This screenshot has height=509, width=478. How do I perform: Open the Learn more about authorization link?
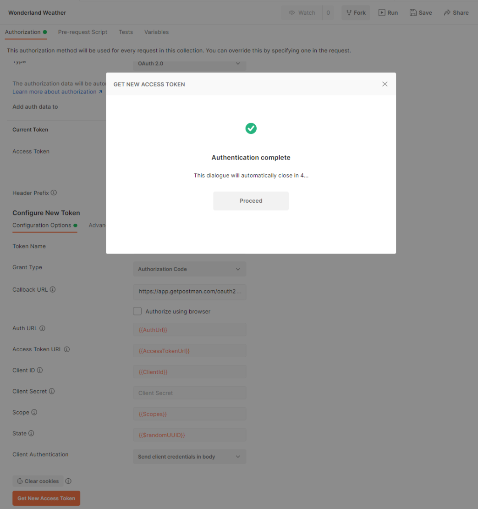[x=54, y=91]
